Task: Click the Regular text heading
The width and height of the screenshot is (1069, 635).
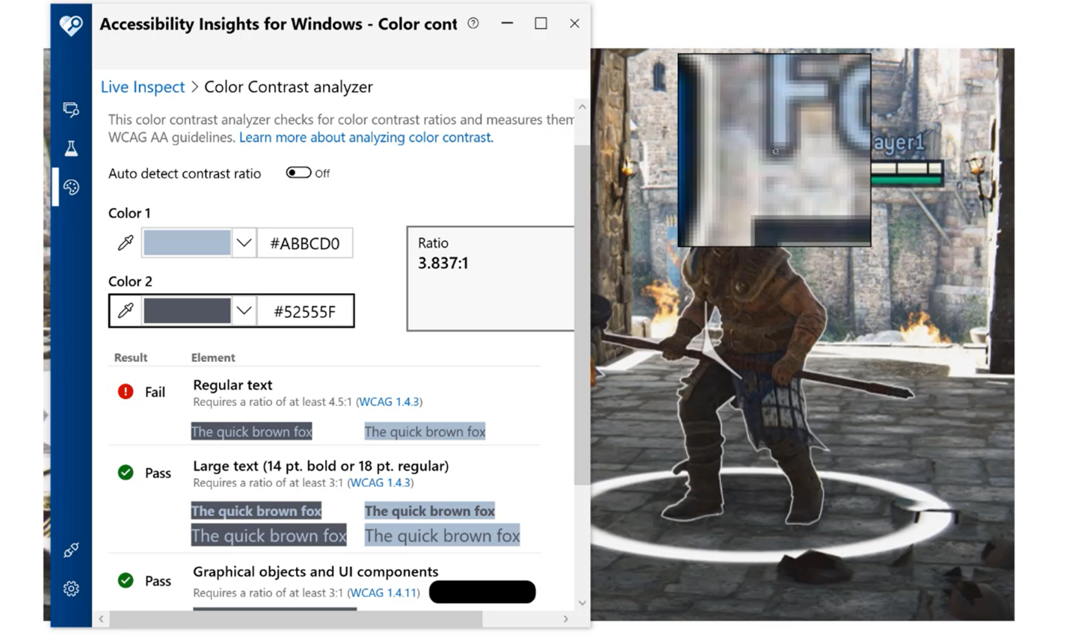Action: (x=232, y=384)
